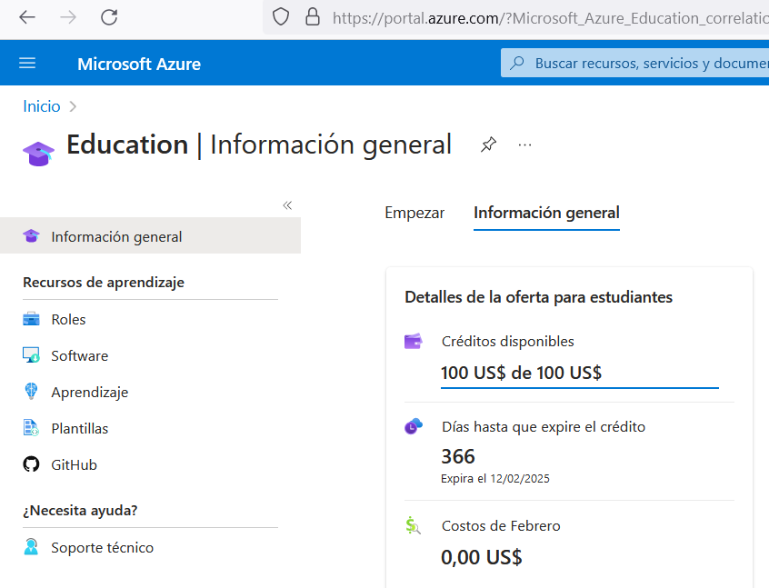This screenshot has width=769, height=588.
Task: Click the magnifier icon in search box
Action: (516, 63)
